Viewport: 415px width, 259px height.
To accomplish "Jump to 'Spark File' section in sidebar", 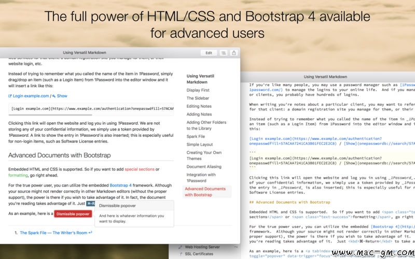I will click(196, 136).
